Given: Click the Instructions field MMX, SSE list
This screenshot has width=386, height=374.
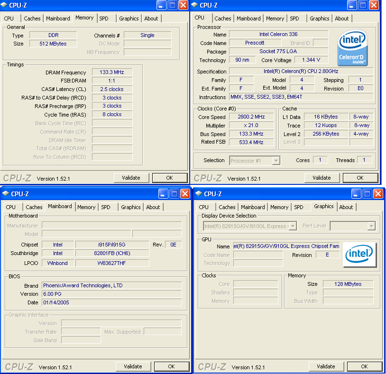Looking at the screenshot, I should pyautogui.click(x=301, y=97).
